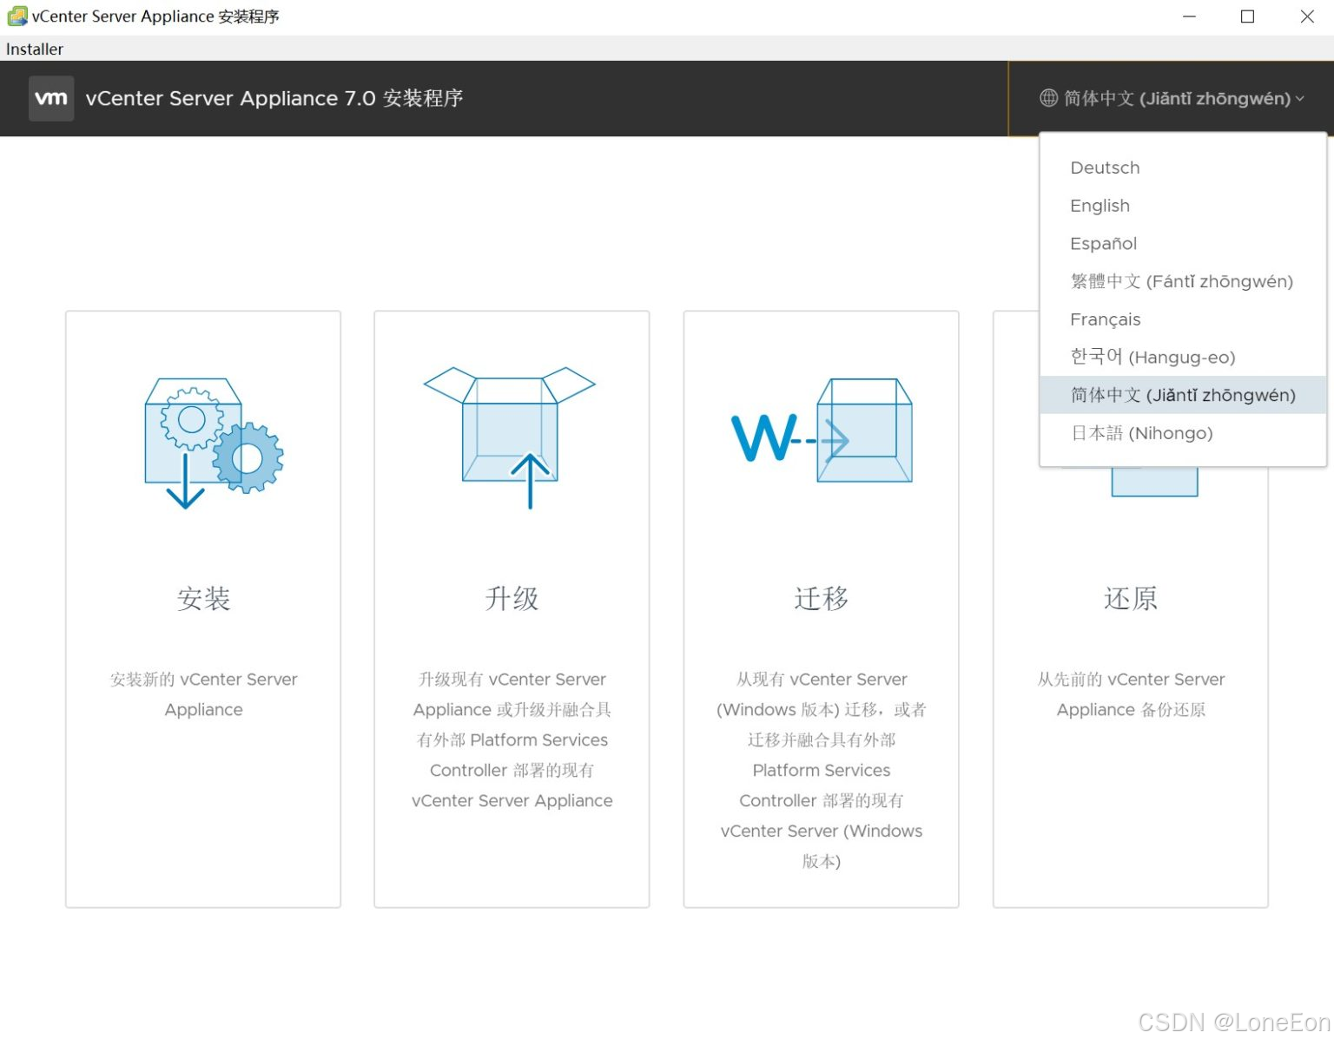Select 日本語 (Nihongo) language option
This screenshot has height=1045, width=1334.
[1142, 433]
